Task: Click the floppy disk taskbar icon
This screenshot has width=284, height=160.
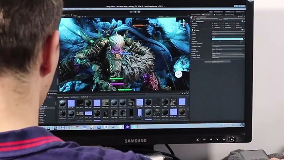Action: 63,128
